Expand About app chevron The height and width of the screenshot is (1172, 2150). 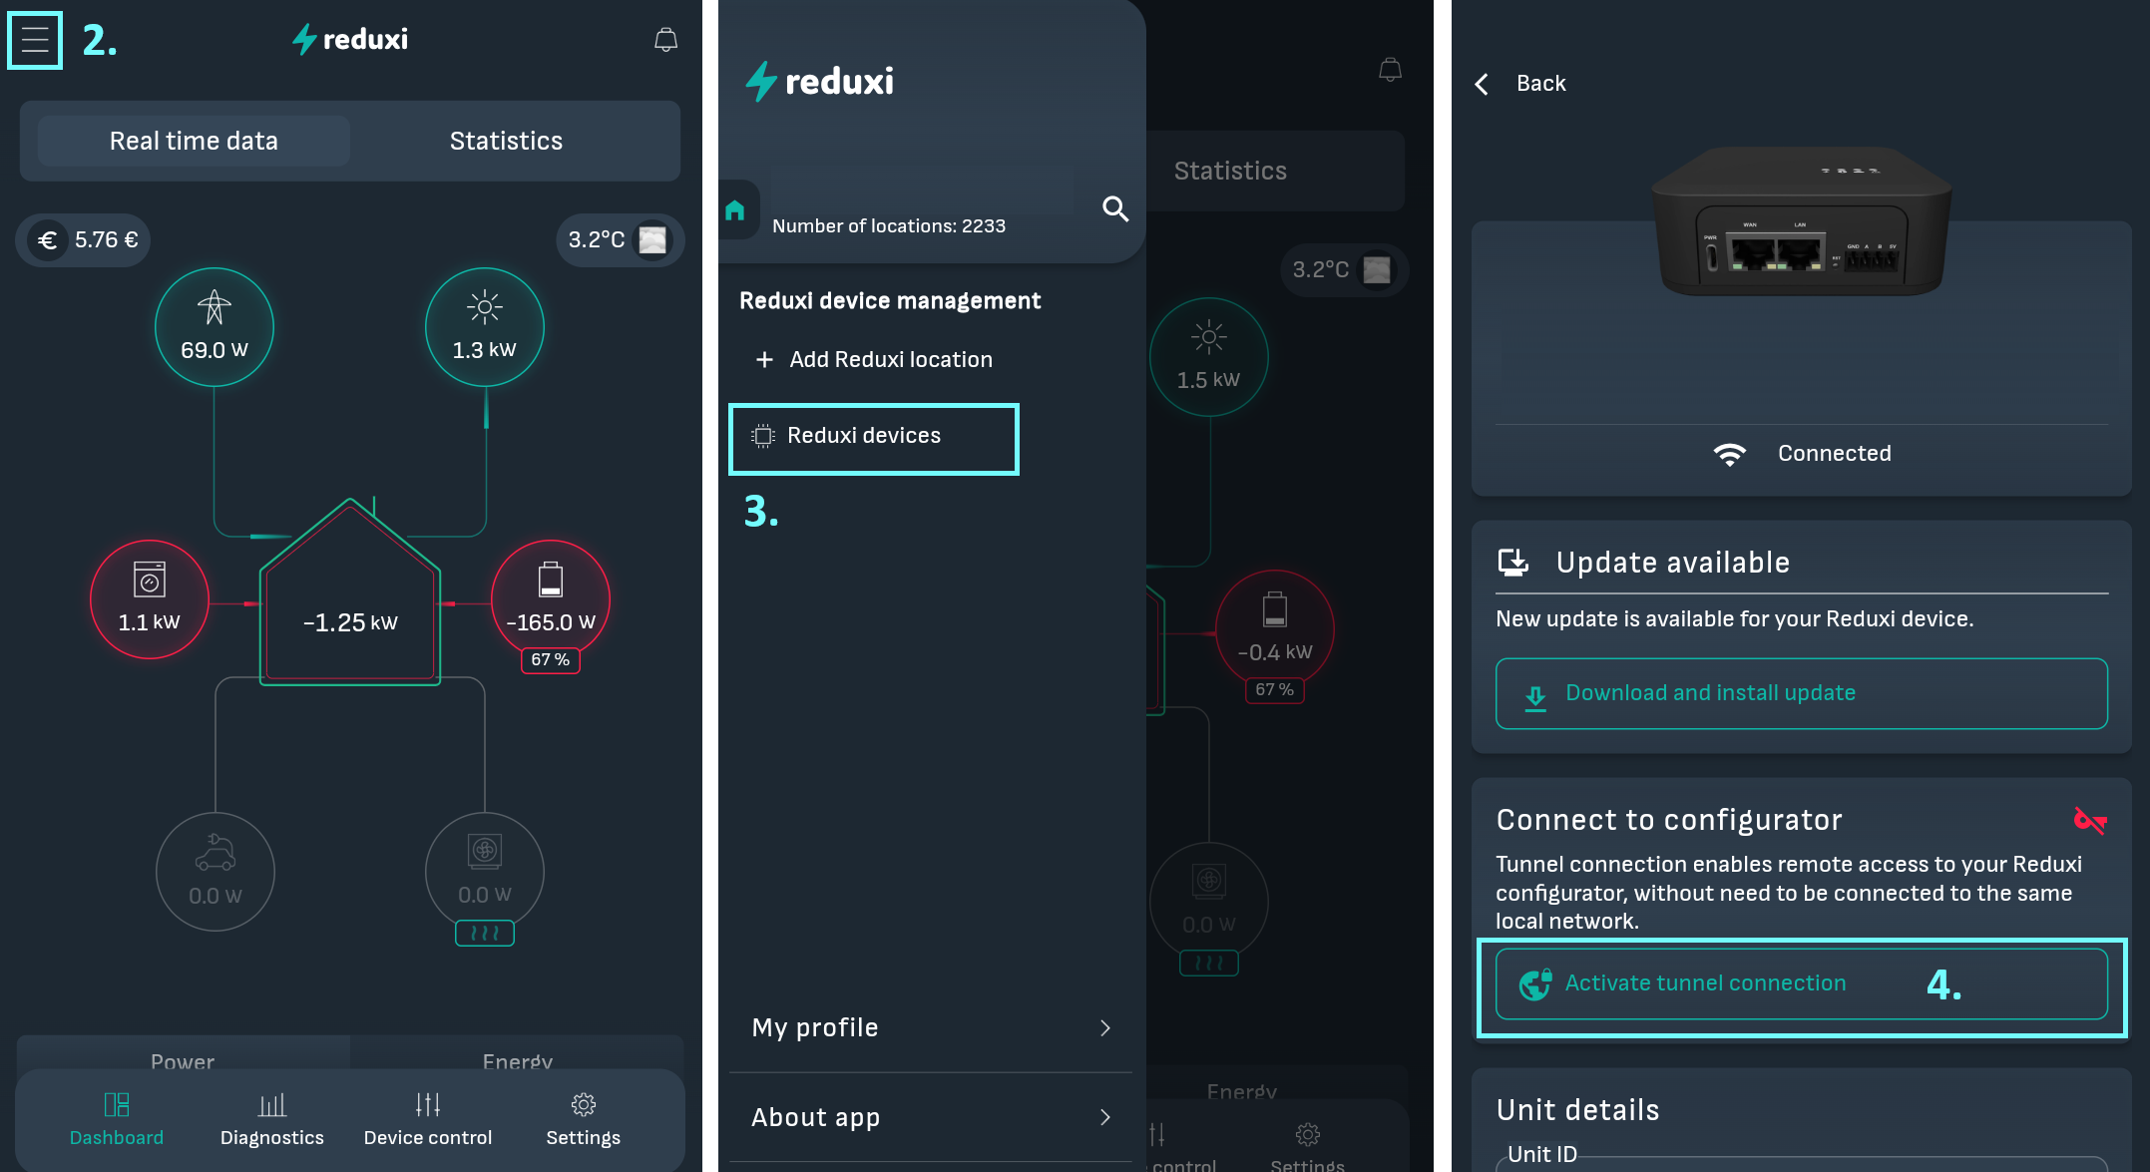tap(1104, 1117)
